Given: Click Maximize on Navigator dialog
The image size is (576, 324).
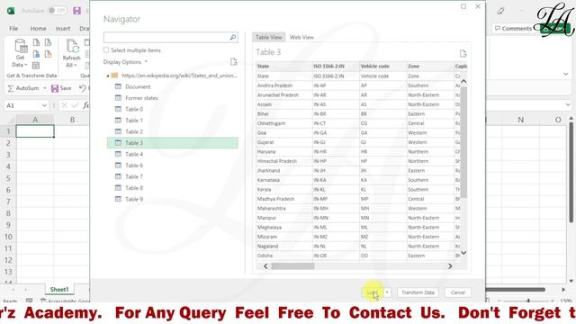Looking at the screenshot, I should 463,6.
